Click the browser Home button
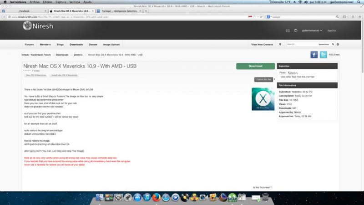Screen dimensions: 364x205 359,17
